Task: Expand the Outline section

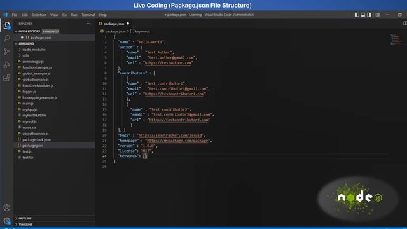Action: [25, 218]
